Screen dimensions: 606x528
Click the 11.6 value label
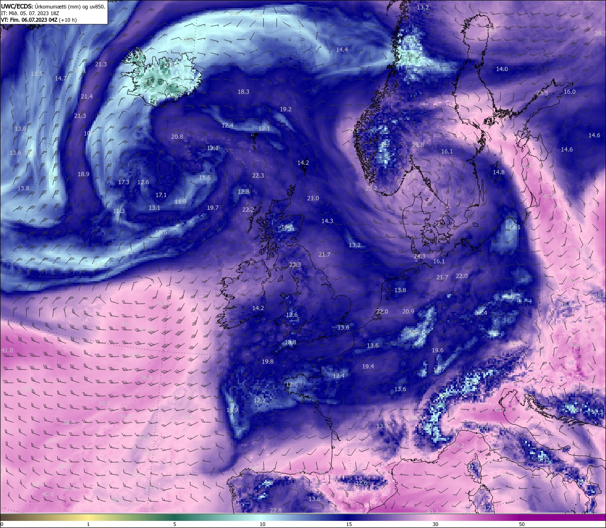pyautogui.click(x=205, y=178)
